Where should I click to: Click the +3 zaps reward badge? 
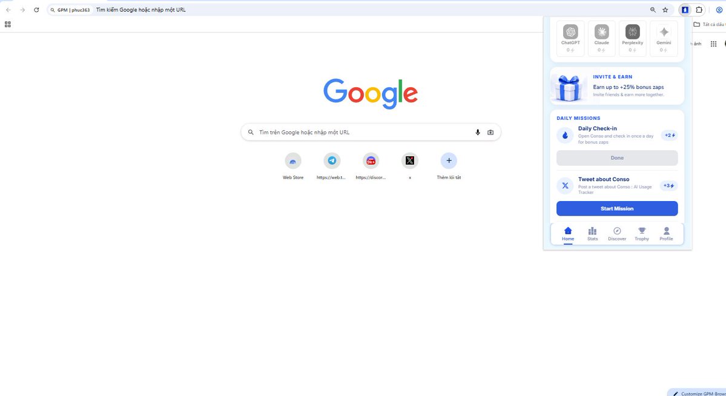[668, 186]
